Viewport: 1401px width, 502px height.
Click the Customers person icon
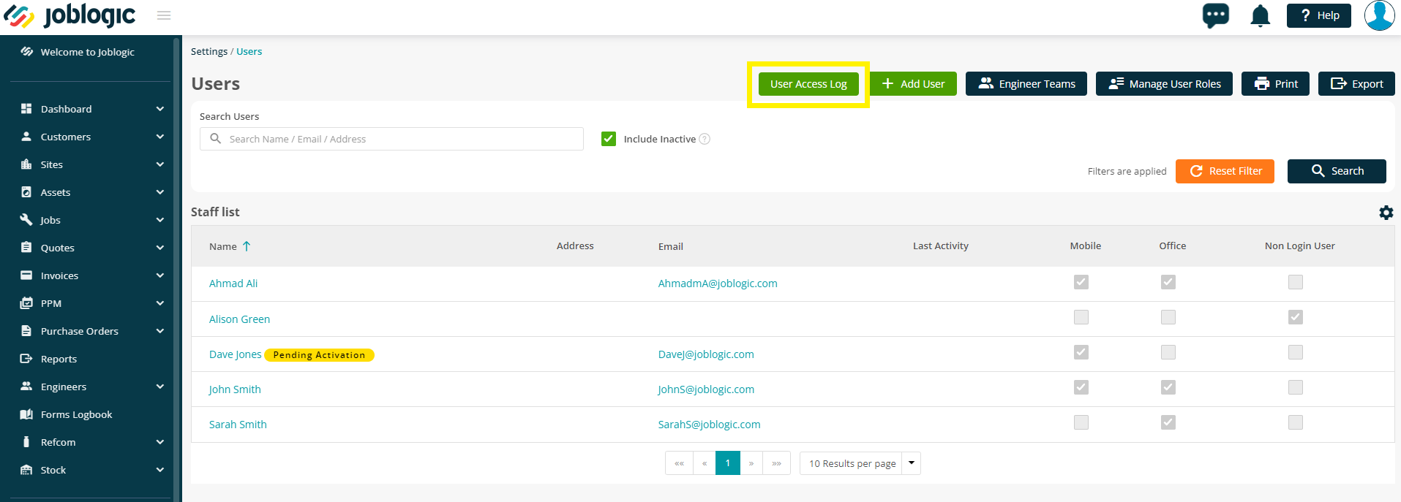point(26,137)
